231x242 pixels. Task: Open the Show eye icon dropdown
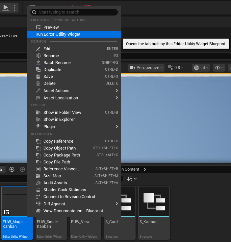219,68
